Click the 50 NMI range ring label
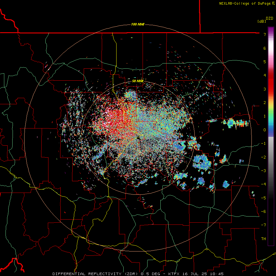The height and width of the screenshot is (276, 276). [x=138, y=81]
